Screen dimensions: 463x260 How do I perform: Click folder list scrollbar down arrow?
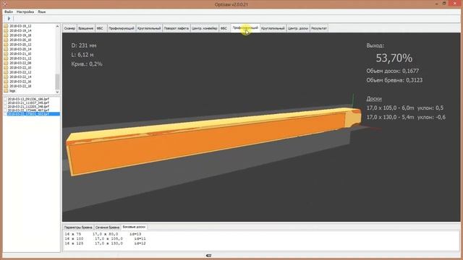(x=57, y=92)
